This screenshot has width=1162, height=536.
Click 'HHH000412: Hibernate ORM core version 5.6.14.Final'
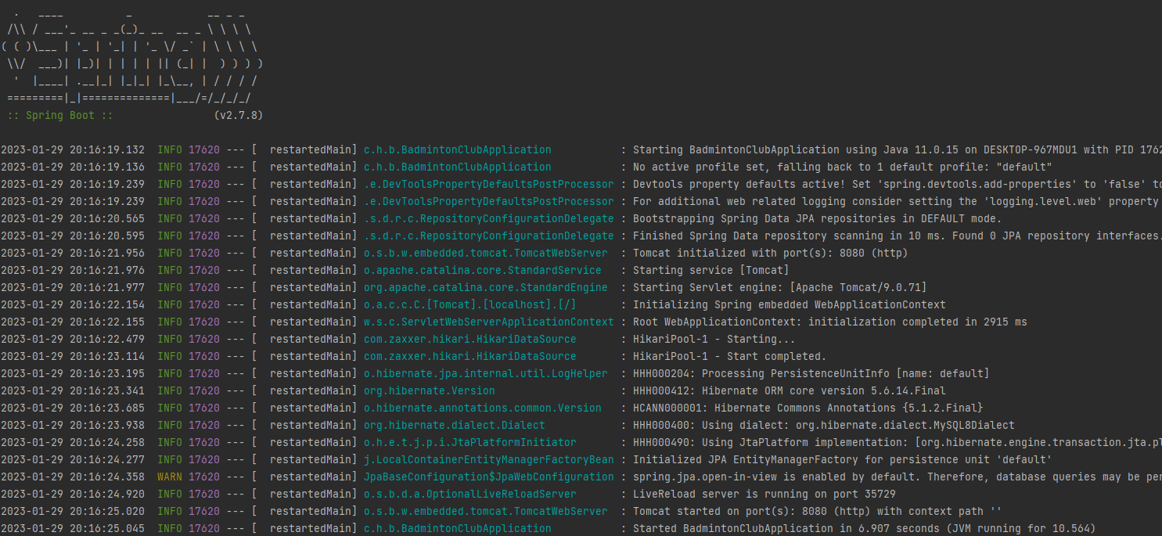click(x=790, y=390)
